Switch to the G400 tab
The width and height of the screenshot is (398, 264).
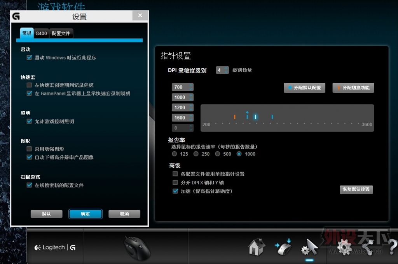click(x=41, y=33)
